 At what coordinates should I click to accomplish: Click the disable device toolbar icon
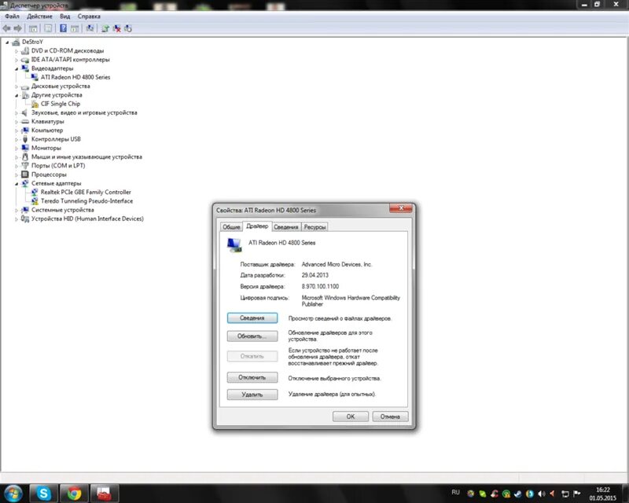point(128,28)
